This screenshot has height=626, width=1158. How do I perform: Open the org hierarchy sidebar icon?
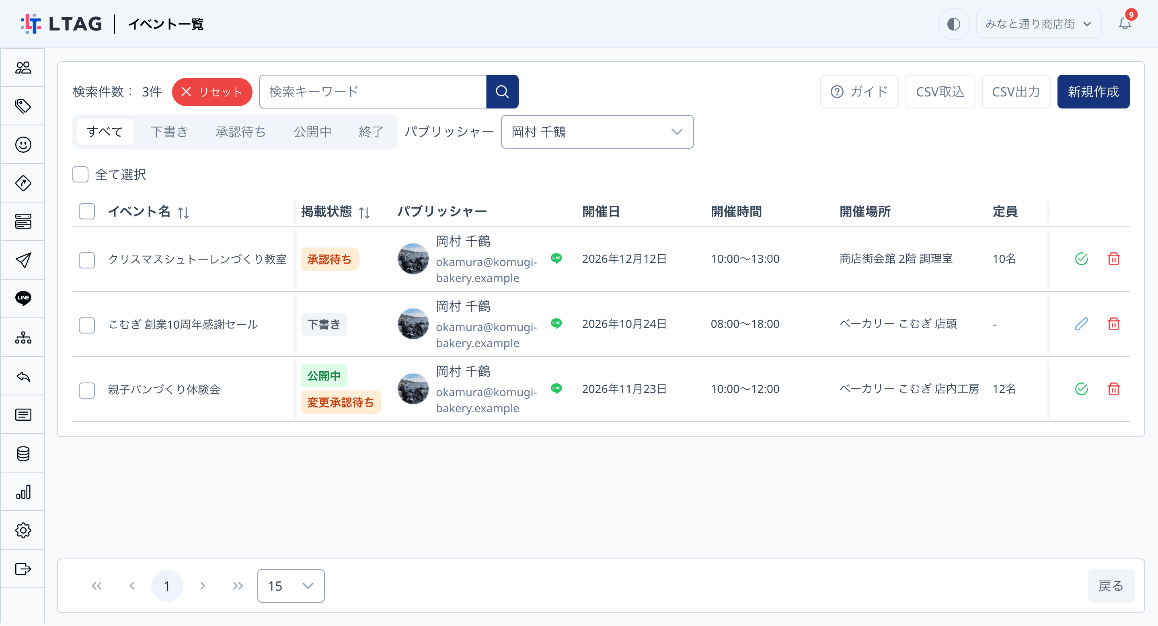pyautogui.click(x=23, y=337)
